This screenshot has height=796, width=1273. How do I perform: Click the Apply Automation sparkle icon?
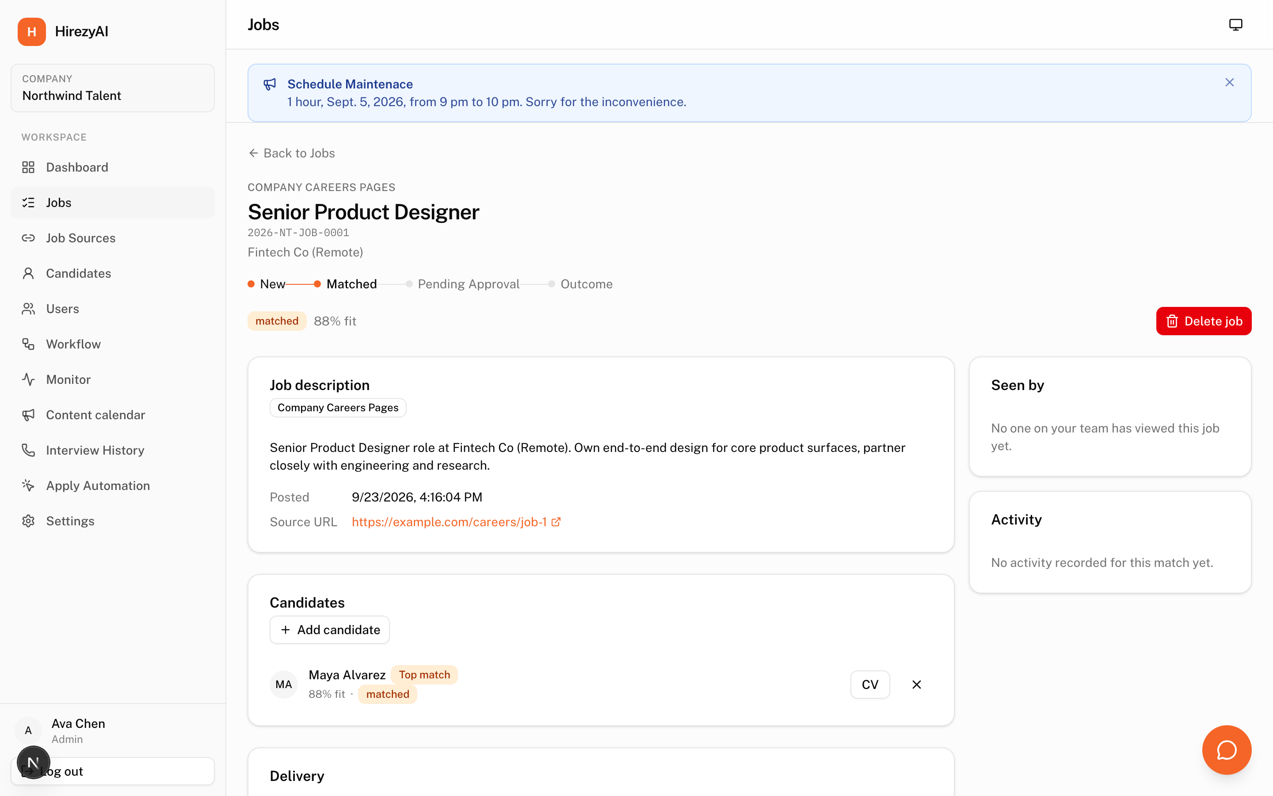pos(28,486)
